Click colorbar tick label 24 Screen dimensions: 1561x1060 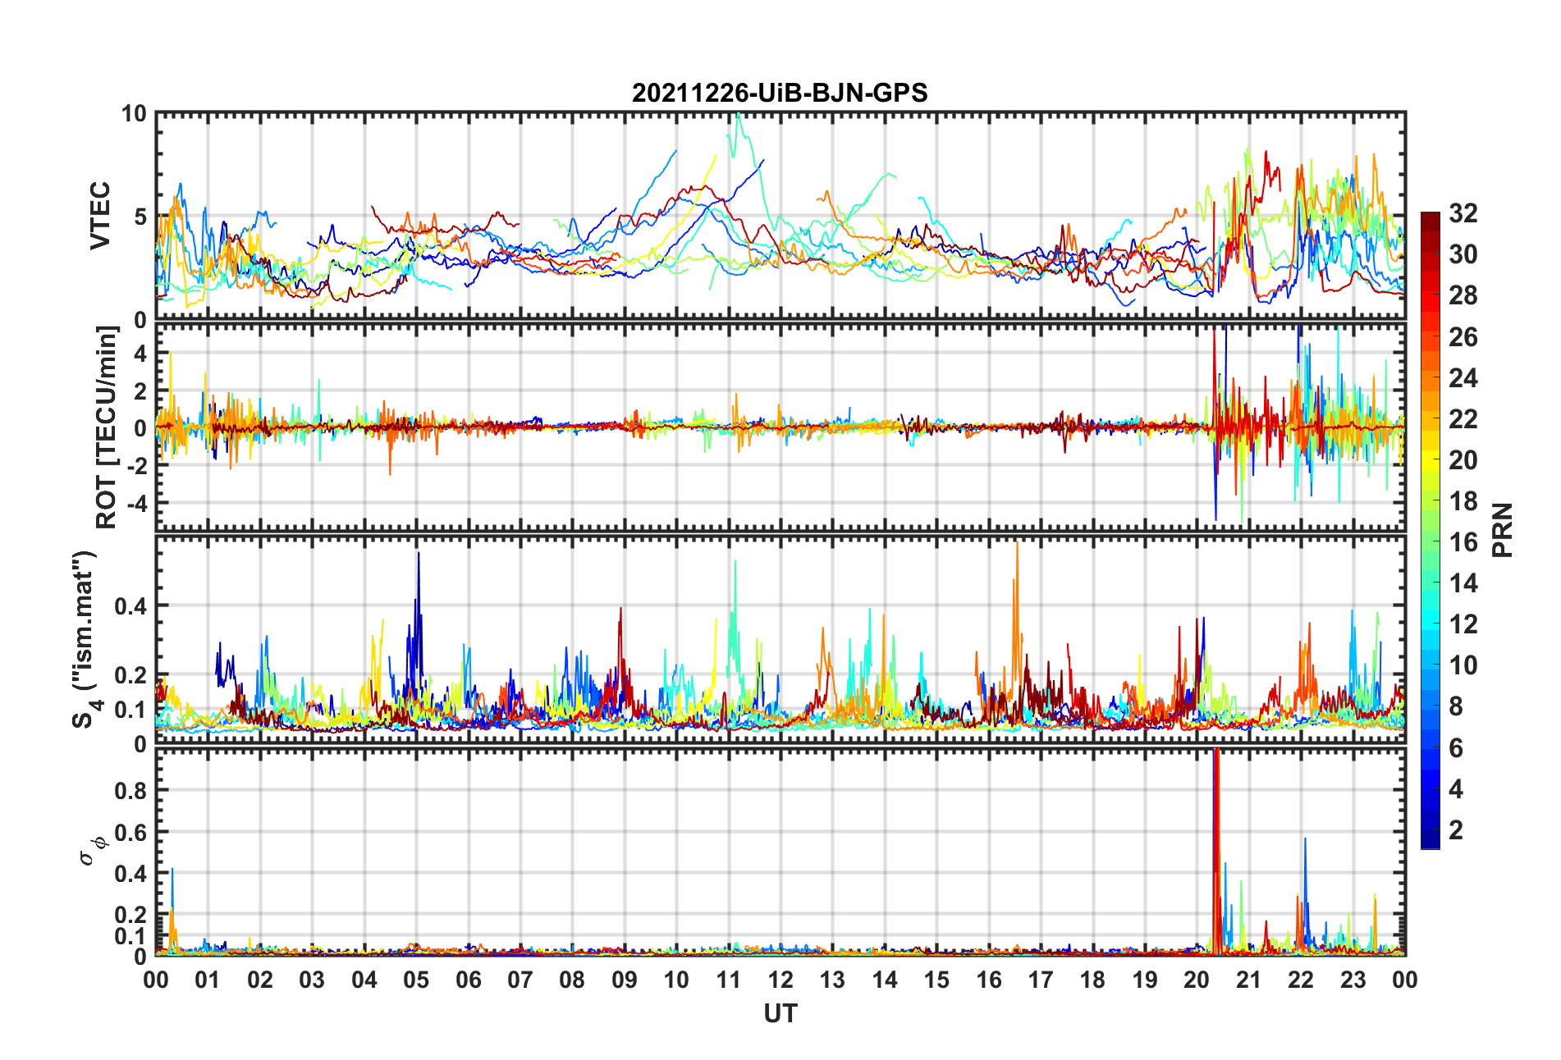coord(1463,378)
